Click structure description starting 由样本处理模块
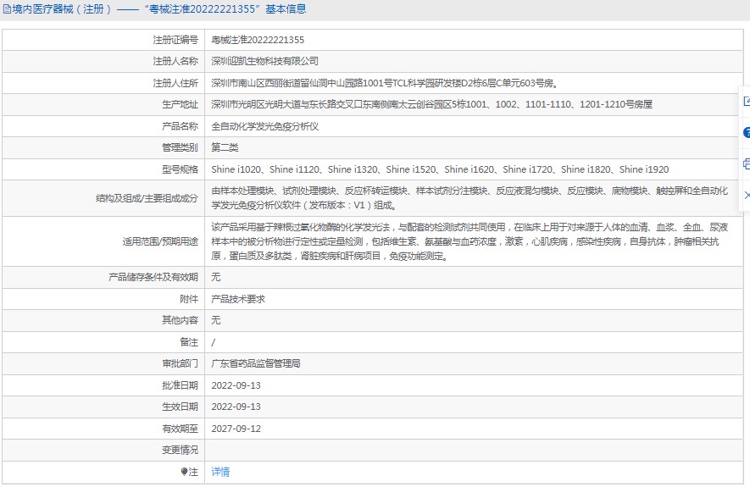This screenshot has width=750, height=487. [x=469, y=198]
